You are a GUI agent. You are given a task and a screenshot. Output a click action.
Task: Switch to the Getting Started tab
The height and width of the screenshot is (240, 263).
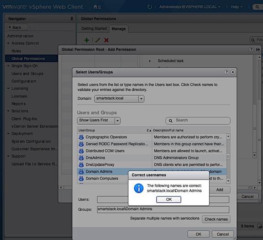(x=94, y=28)
